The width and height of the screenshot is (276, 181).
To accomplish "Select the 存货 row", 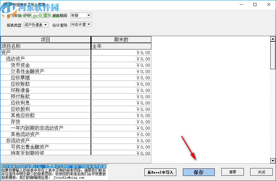I will tap(45, 122).
